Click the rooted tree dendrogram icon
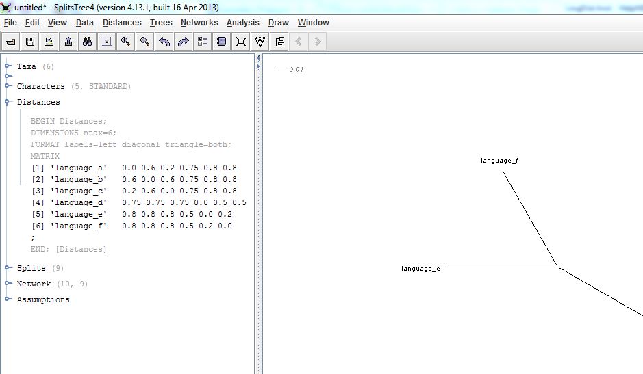Screen dimensions: 643x374 [x=279, y=42]
